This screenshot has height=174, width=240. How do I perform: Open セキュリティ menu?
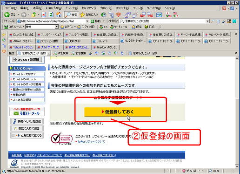coord(89,8)
